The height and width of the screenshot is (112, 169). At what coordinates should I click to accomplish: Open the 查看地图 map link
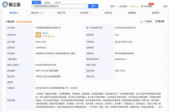point(74,88)
